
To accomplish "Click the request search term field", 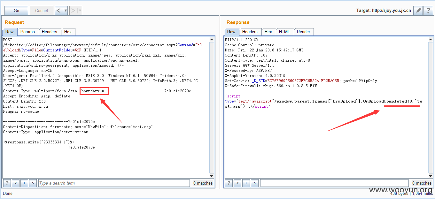I will pyautogui.click(x=114, y=183).
